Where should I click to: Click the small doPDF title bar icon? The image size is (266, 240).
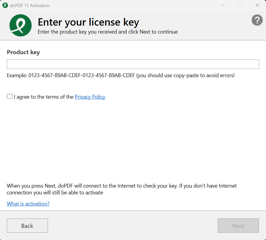click(x=5, y=5)
